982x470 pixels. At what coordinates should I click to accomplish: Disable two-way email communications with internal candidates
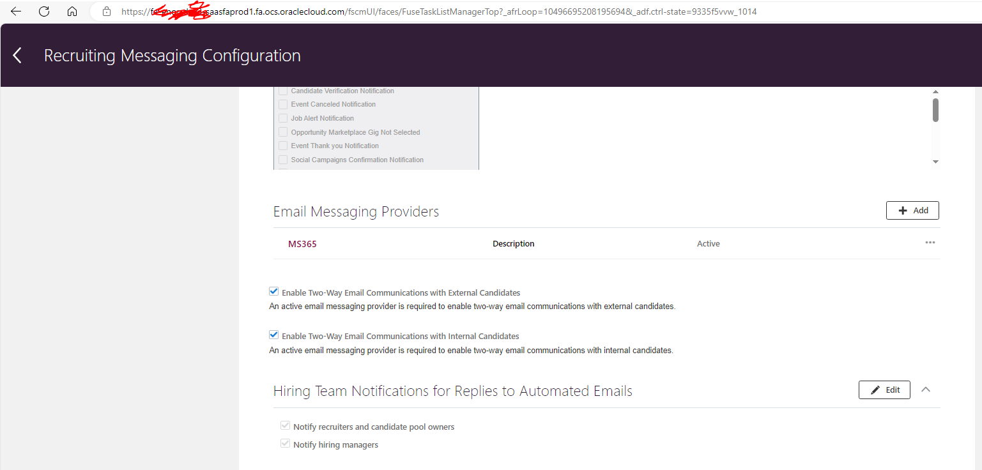pos(273,335)
